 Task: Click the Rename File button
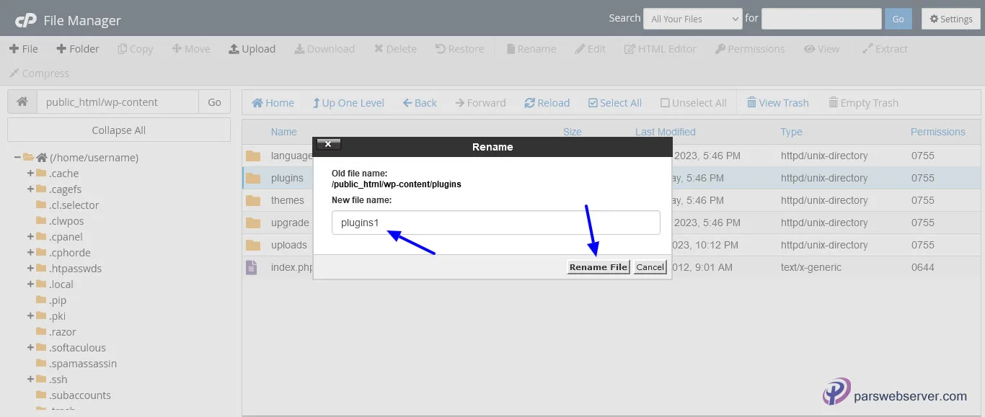point(598,267)
